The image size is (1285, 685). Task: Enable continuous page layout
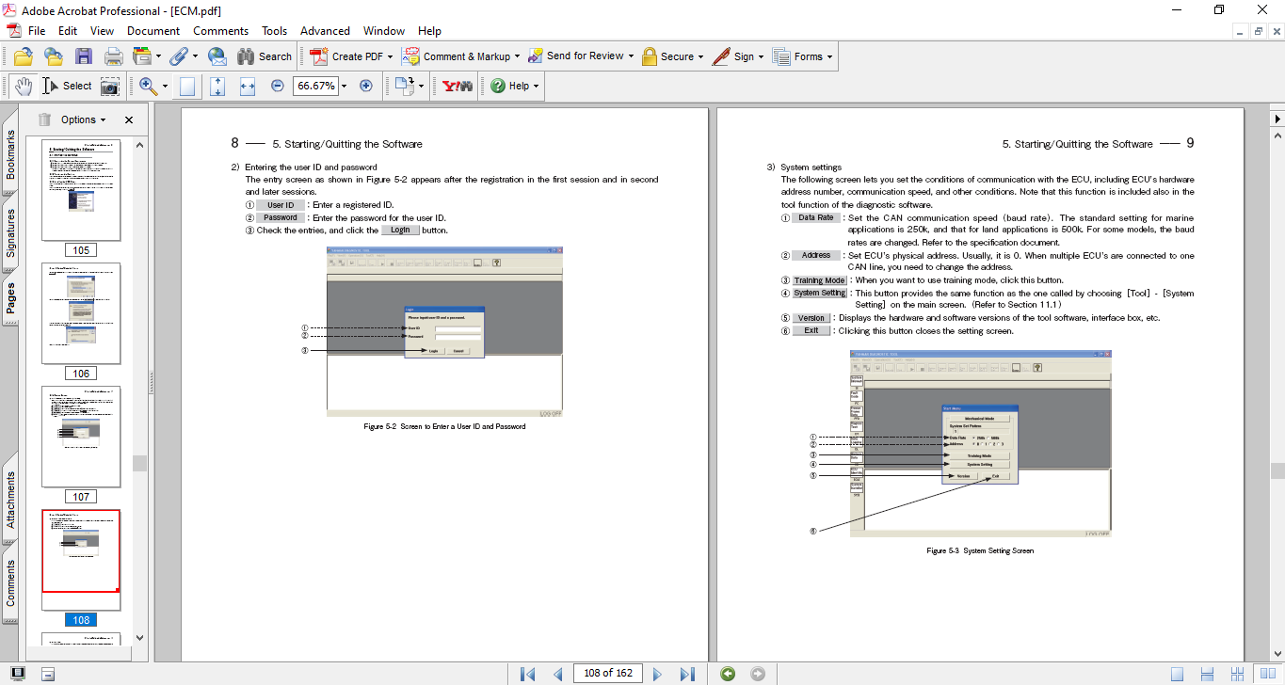pos(1208,674)
